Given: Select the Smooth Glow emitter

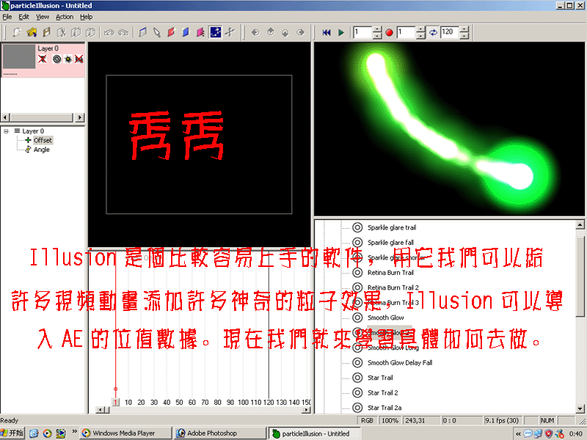Looking at the screenshot, I should coord(386,318).
